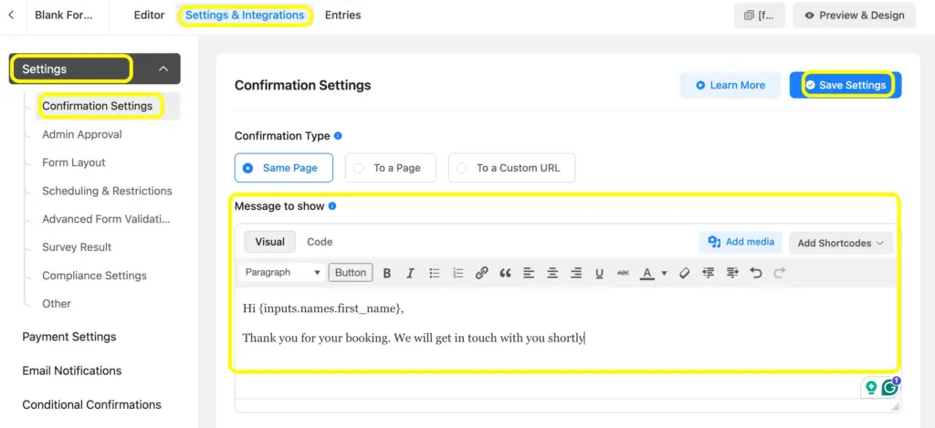Click the back arrow icon

pyautogui.click(x=11, y=15)
